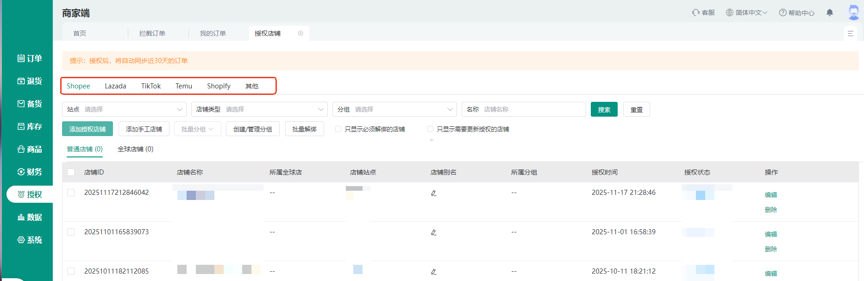Check 只显示需要更新授权的店铺 option
This screenshot has height=281, width=864.
tap(431, 129)
